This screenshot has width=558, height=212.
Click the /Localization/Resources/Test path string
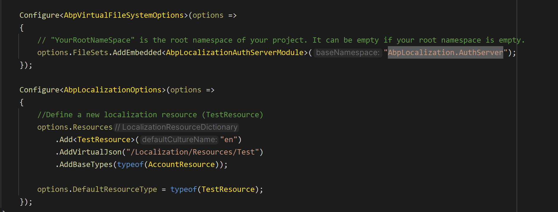click(192, 152)
